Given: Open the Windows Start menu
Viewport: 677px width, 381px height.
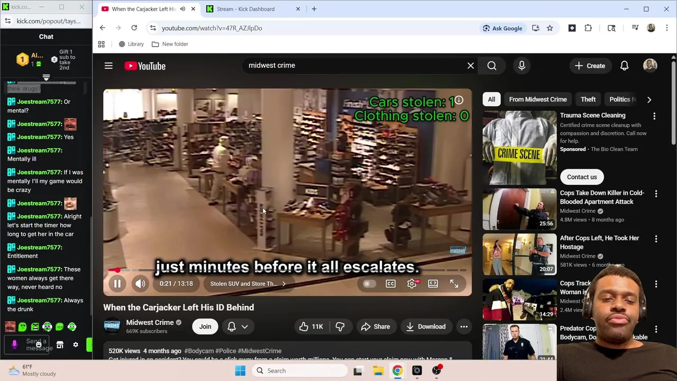Looking at the screenshot, I should [x=240, y=371].
